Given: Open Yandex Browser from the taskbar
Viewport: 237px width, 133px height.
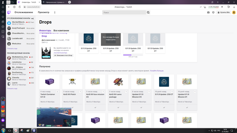Looking at the screenshot, I should 16,130.
